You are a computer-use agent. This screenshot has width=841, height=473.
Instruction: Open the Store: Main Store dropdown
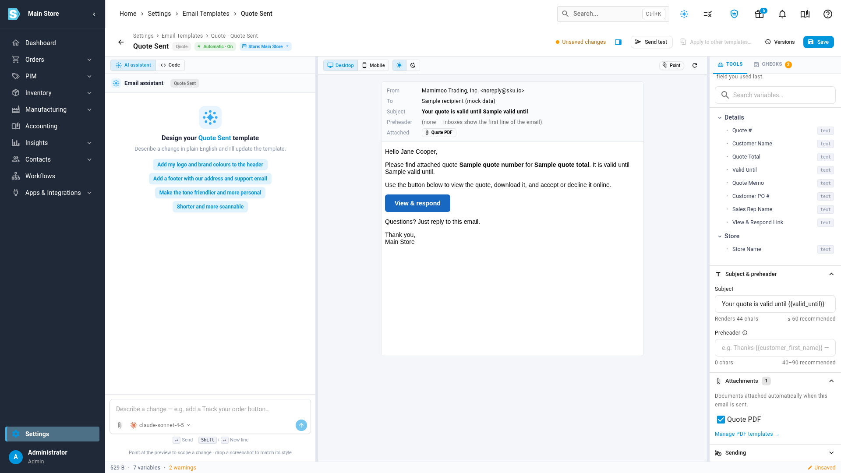[265, 46]
